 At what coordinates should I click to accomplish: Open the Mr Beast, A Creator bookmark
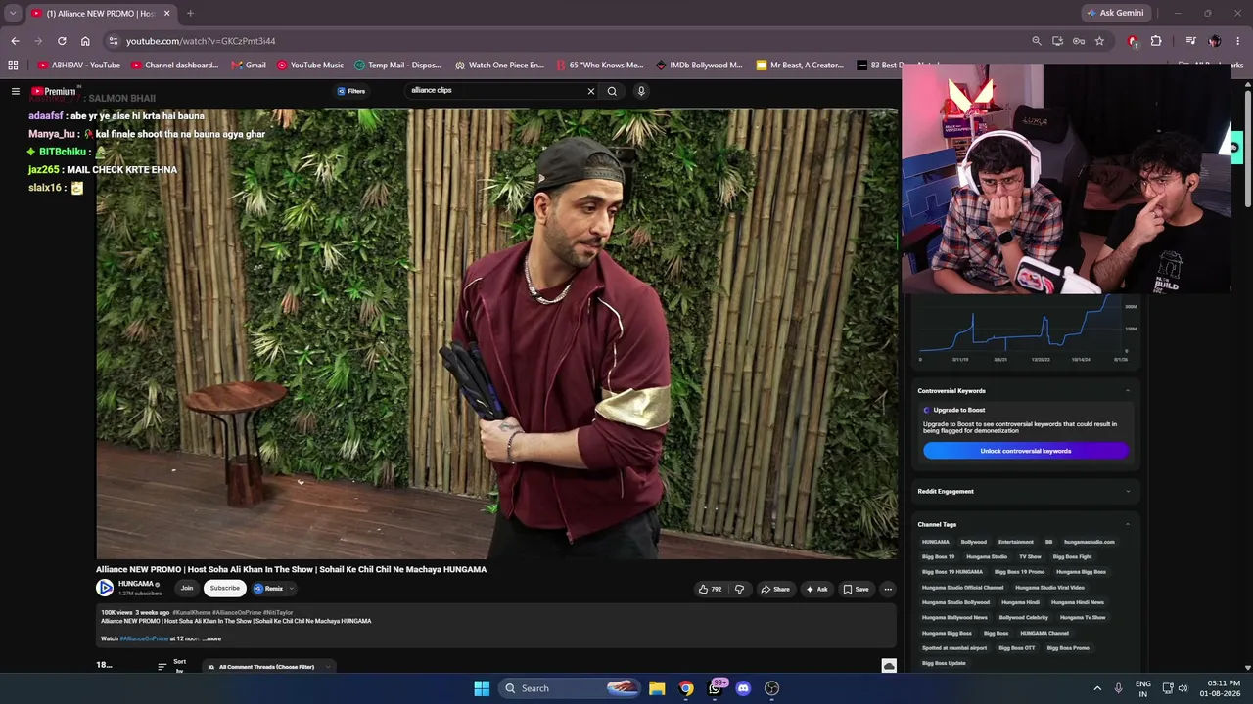pyautogui.click(x=799, y=66)
